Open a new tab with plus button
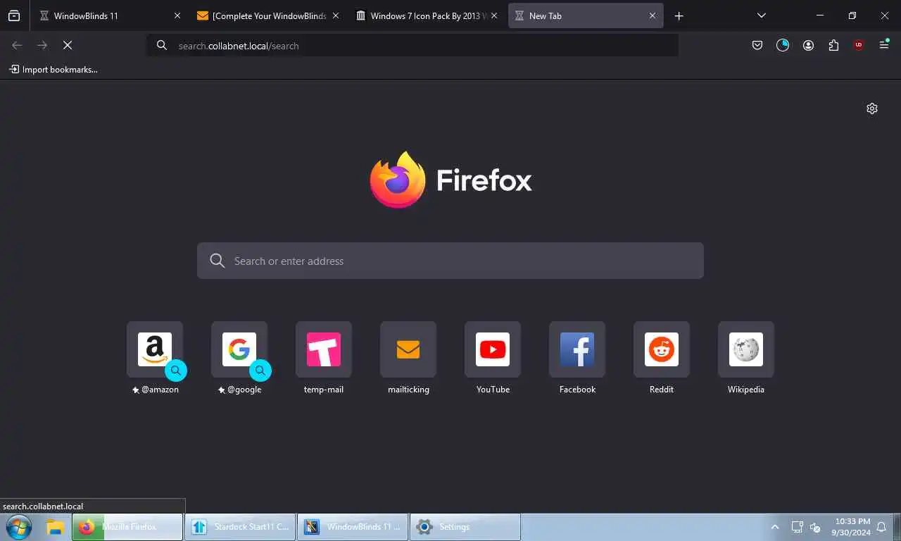Screen dimensions: 901x541 [679, 15]
